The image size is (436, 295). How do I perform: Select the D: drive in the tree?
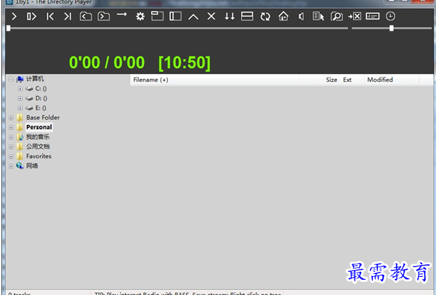pyautogui.click(x=41, y=98)
